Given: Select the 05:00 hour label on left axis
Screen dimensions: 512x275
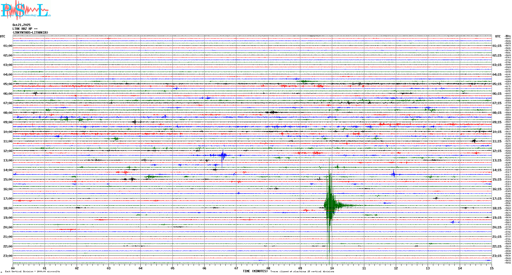Looking at the screenshot, I should coord(8,84).
